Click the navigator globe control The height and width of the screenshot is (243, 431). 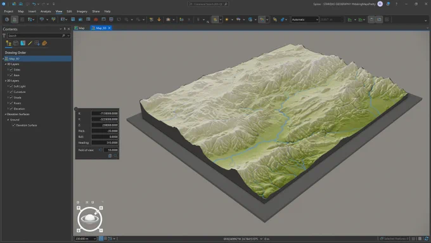(x=89, y=219)
